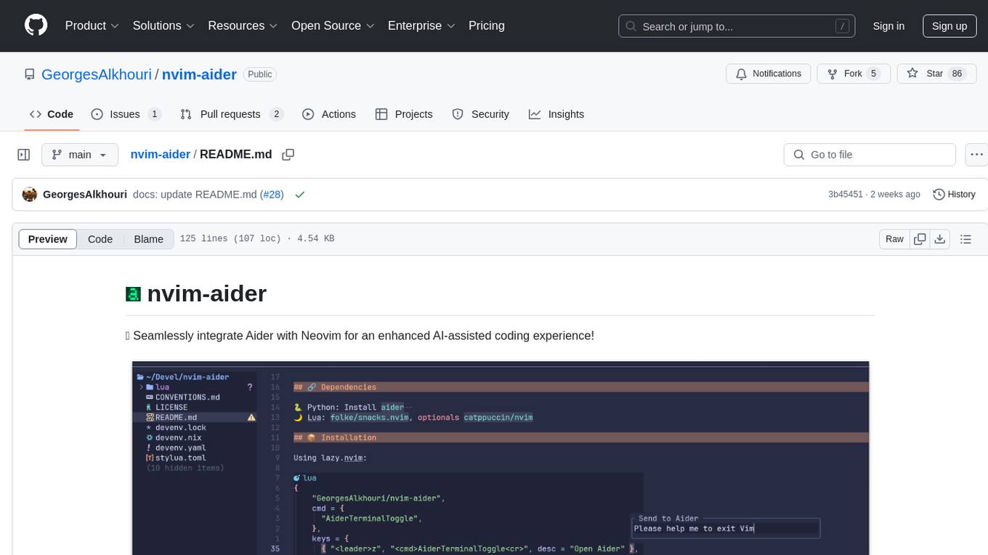Image resolution: width=988 pixels, height=555 pixels.
Task: Open more file actions ellipsis menu
Action: pyautogui.click(x=976, y=155)
